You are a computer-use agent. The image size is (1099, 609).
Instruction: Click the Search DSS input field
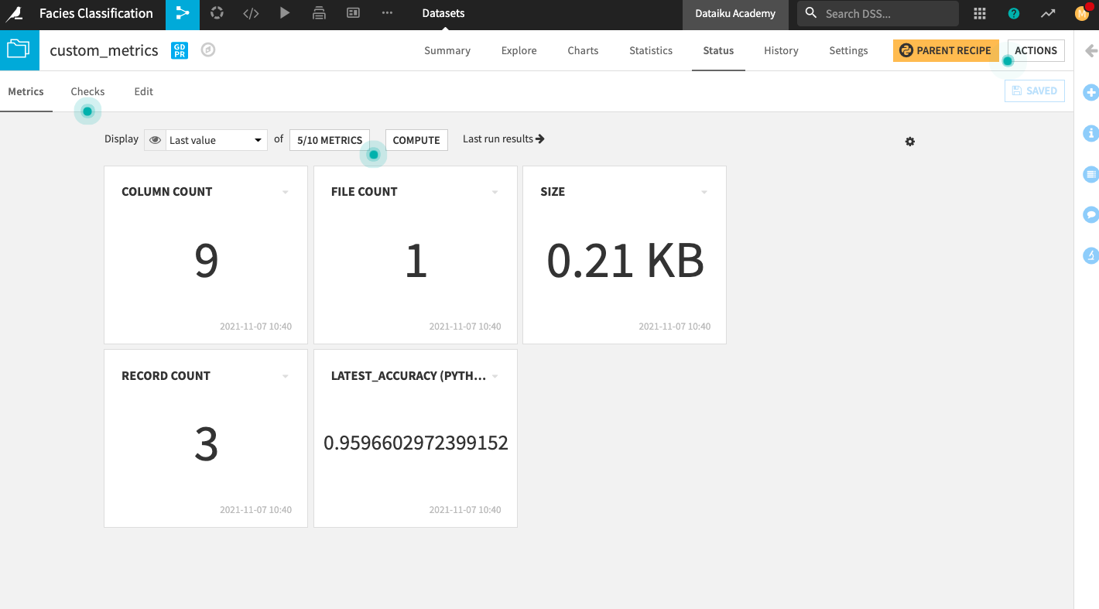pyautogui.click(x=882, y=13)
